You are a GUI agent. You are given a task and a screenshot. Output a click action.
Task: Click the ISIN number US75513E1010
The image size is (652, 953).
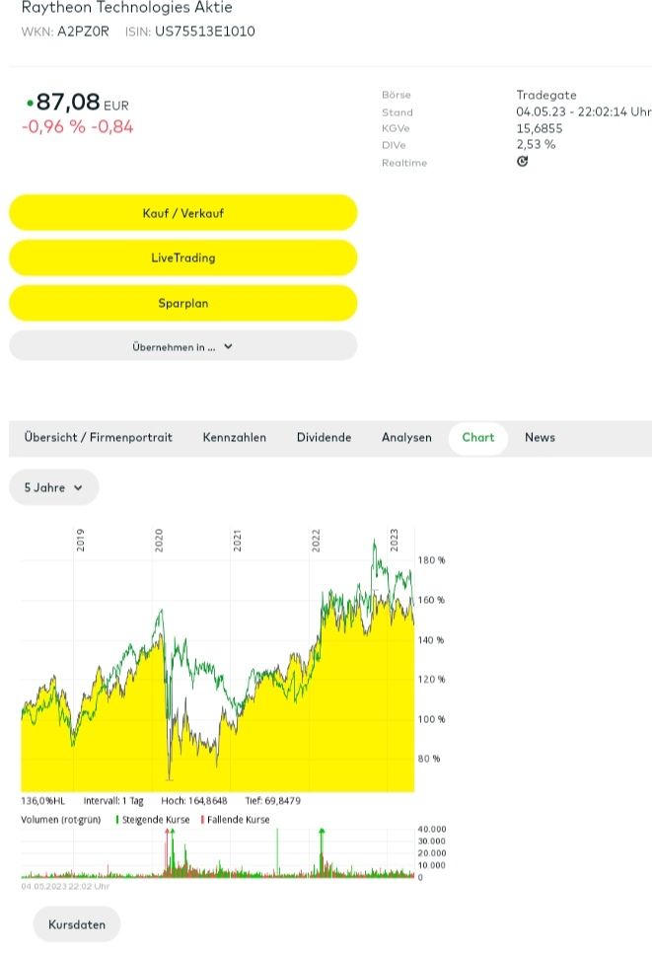click(x=204, y=32)
